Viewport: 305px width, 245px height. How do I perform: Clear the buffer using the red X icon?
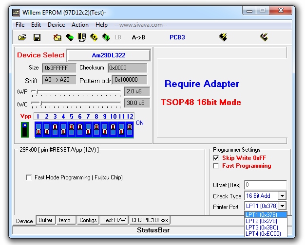[x=57, y=37]
